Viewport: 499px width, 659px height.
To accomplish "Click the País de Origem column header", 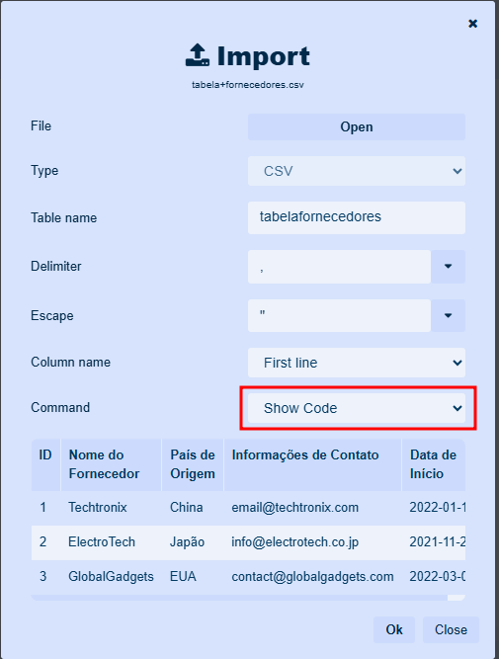I will 193,464.
